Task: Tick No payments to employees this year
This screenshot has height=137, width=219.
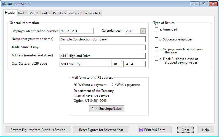Action: tap(157, 49)
